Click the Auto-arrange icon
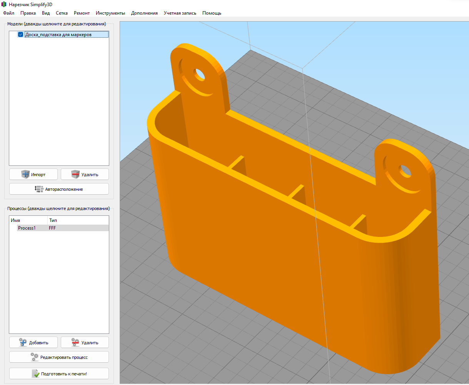This screenshot has height=385, width=469. (39, 189)
